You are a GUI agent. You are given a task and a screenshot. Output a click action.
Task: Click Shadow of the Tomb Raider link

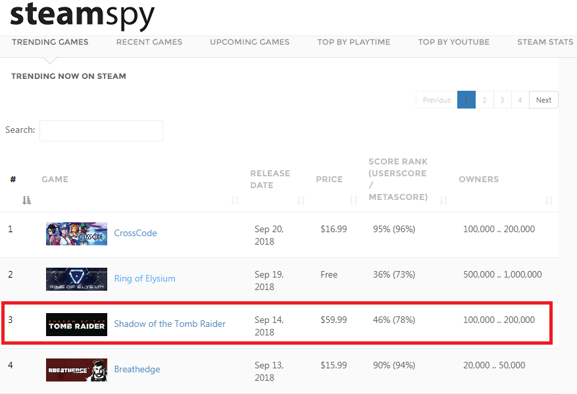(170, 324)
